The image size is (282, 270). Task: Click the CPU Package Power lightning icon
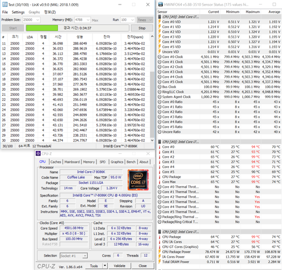(x=160, y=252)
